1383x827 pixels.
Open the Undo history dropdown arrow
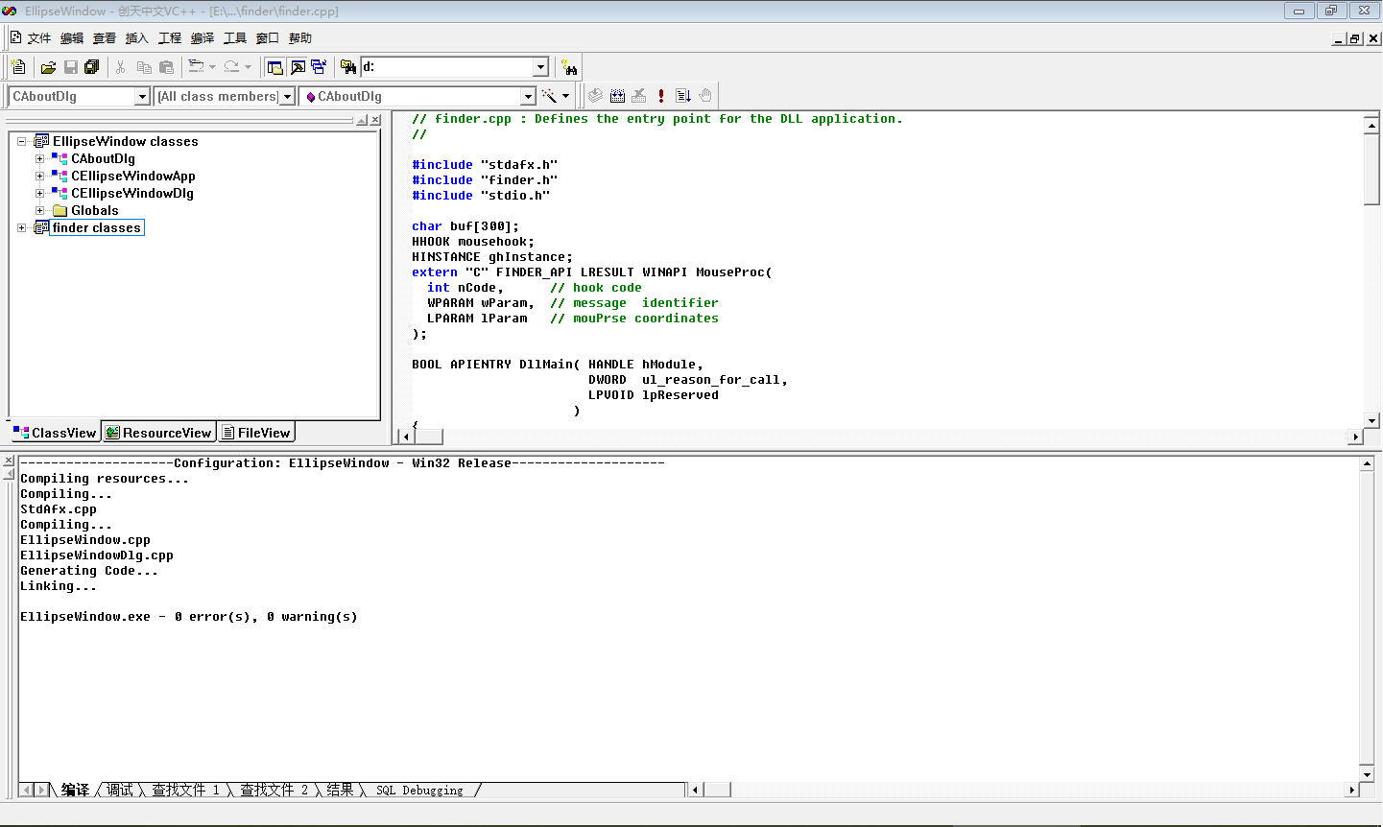pyautogui.click(x=212, y=67)
